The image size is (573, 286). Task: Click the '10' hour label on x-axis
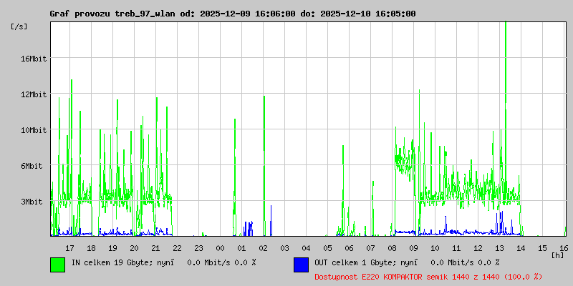click(435, 248)
